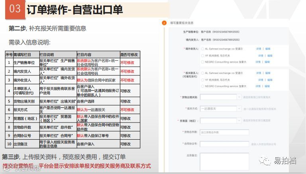
Task: Click 默认为一达通报关 in the table
Action: point(91,110)
